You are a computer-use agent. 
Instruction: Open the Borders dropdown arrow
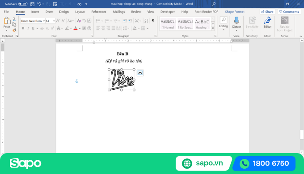pos(148,29)
